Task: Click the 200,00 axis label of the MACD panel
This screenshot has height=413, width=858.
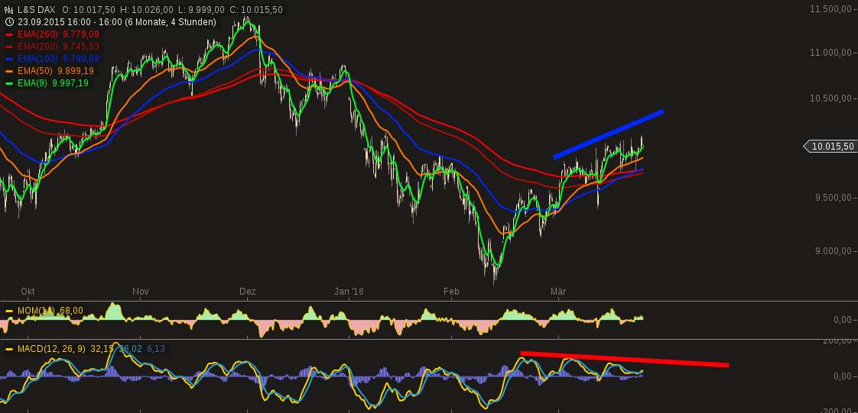Action: point(837,340)
